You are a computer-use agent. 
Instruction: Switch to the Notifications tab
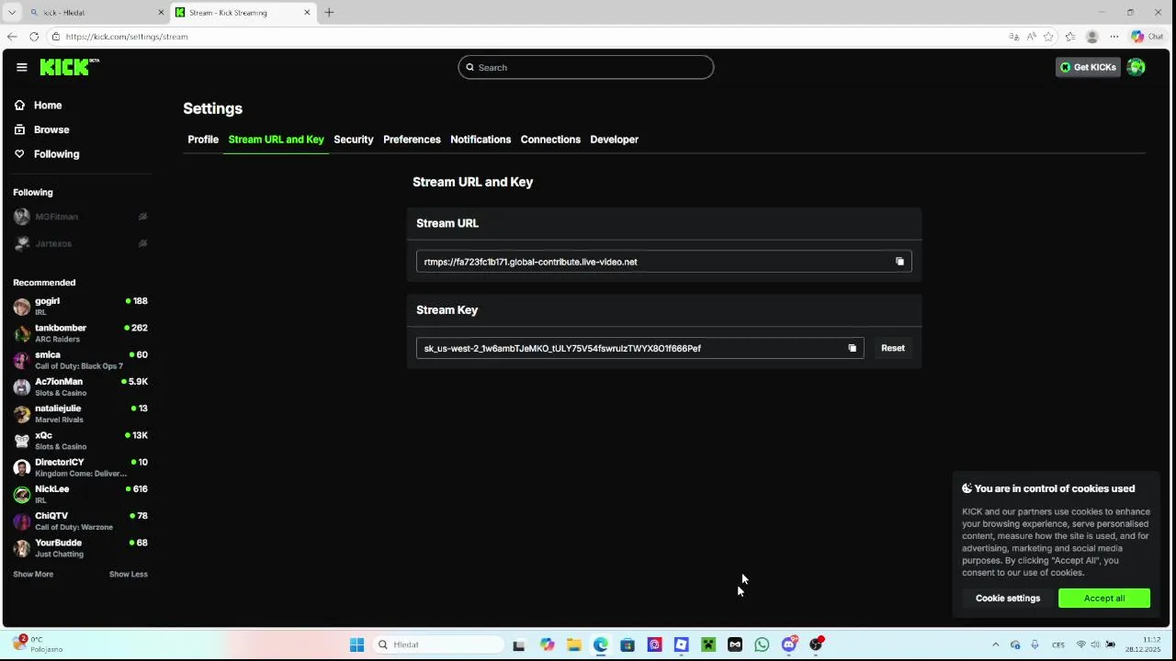481,140
